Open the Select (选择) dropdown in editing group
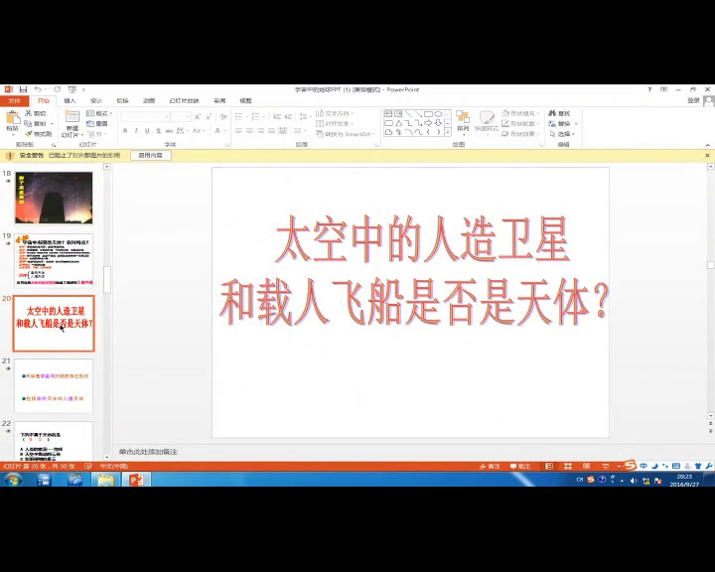Image resolution: width=715 pixels, height=572 pixels. point(564,133)
